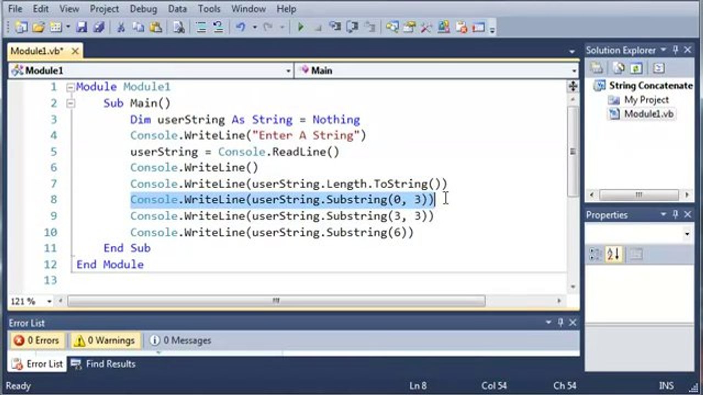This screenshot has width=703, height=395.
Task: Click the Find in Files icon
Action: 178,27
